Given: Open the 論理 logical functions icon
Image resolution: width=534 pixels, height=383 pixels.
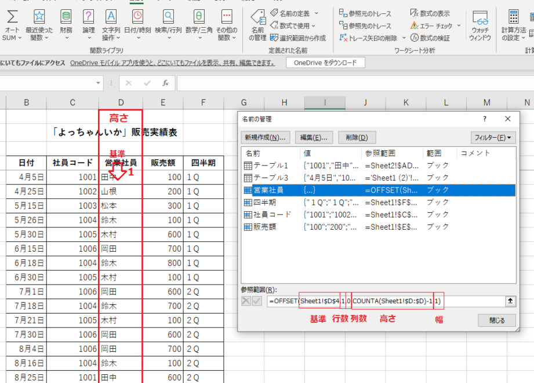Looking at the screenshot, I should point(89,25).
